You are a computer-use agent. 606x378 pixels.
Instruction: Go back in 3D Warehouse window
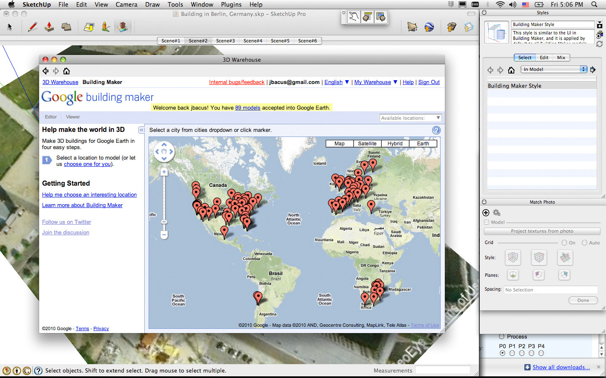point(45,71)
